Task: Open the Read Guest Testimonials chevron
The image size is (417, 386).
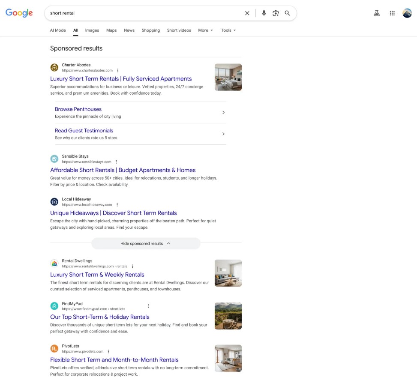Action: [223, 134]
